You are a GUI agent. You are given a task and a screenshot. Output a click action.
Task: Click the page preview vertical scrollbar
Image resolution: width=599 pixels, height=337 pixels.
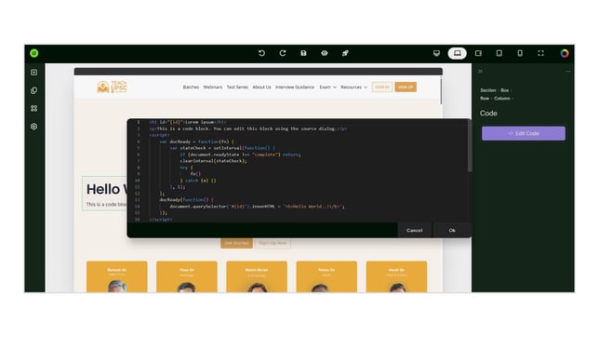click(x=441, y=90)
